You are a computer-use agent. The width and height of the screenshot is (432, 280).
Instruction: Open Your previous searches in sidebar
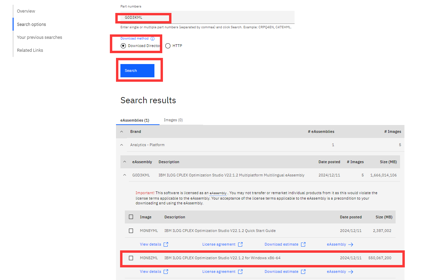coord(39,37)
